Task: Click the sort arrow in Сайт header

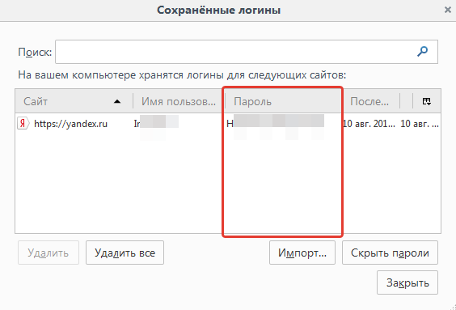Action: tap(117, 101)
